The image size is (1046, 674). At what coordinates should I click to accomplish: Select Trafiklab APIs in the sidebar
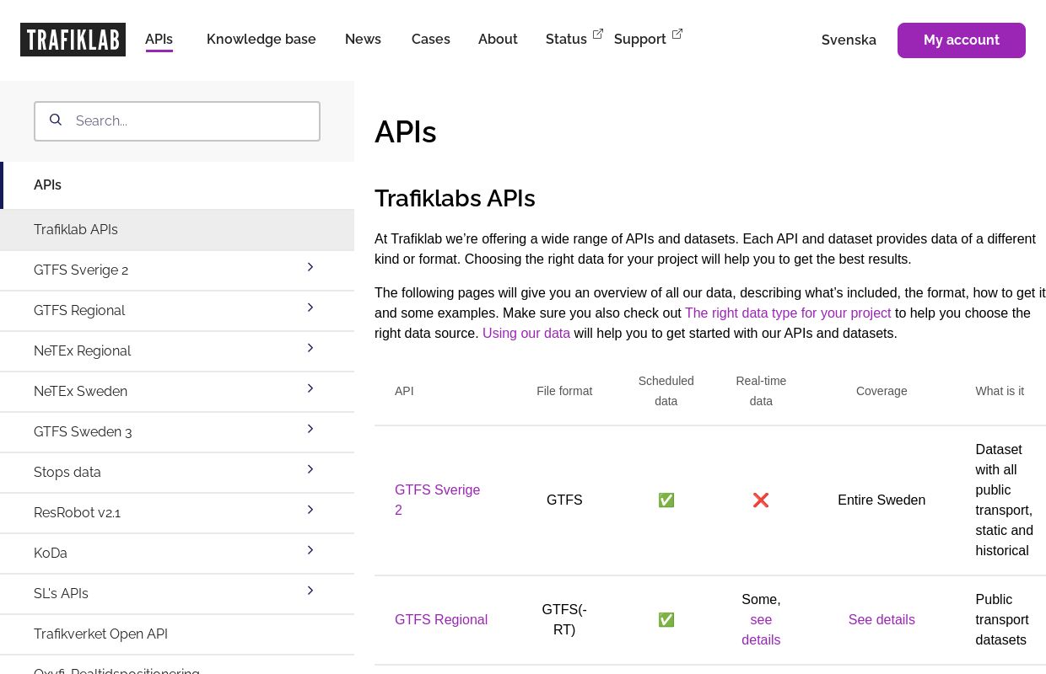click(177, 230)
